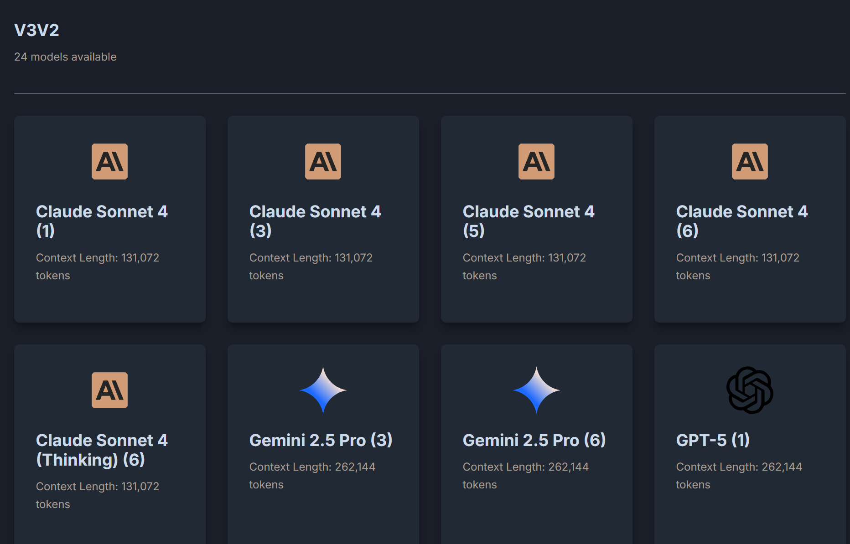Select the Claude Sonnet 4 (5) title
This screenshot has width=850, height=544.
(x=529, y=221)
